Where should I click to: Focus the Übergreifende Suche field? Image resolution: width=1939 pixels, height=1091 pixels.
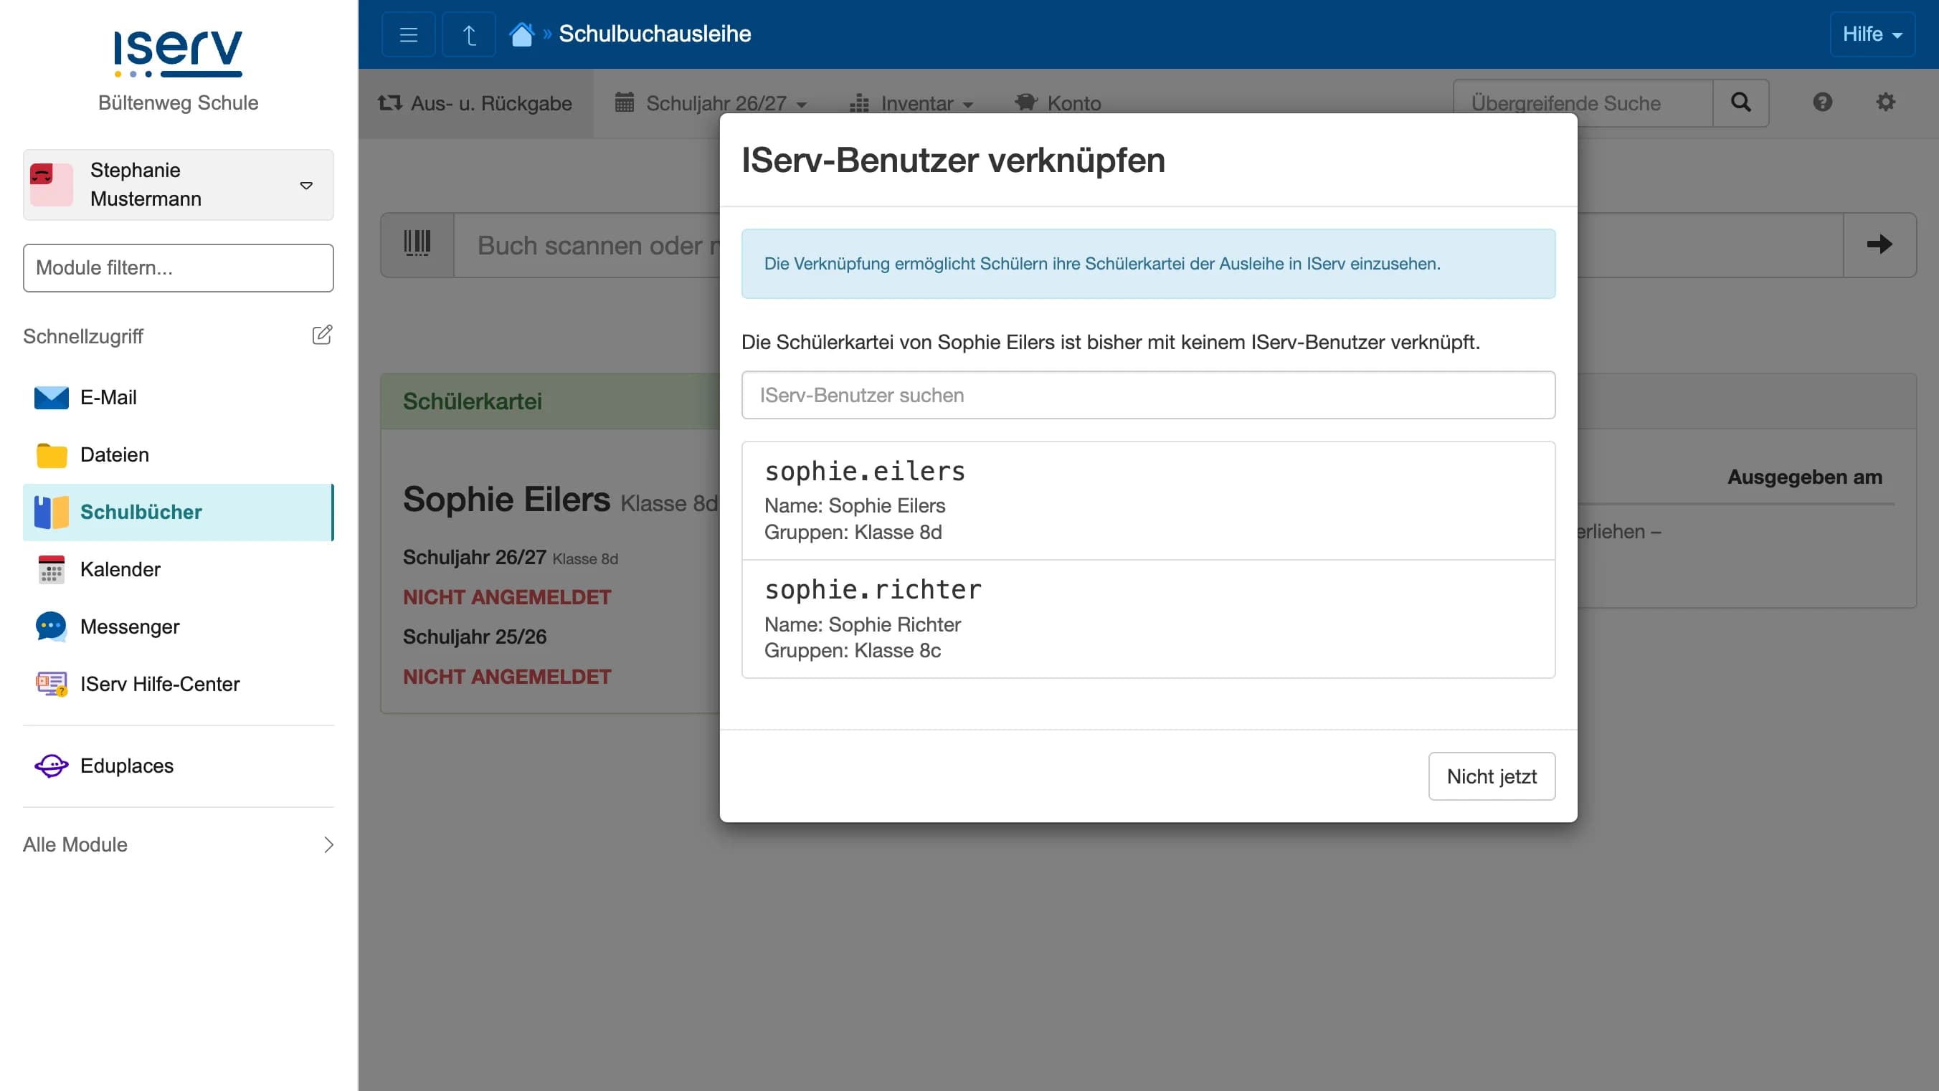1582,103
